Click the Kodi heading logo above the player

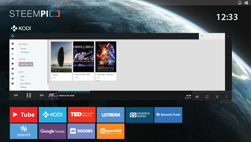21,28
